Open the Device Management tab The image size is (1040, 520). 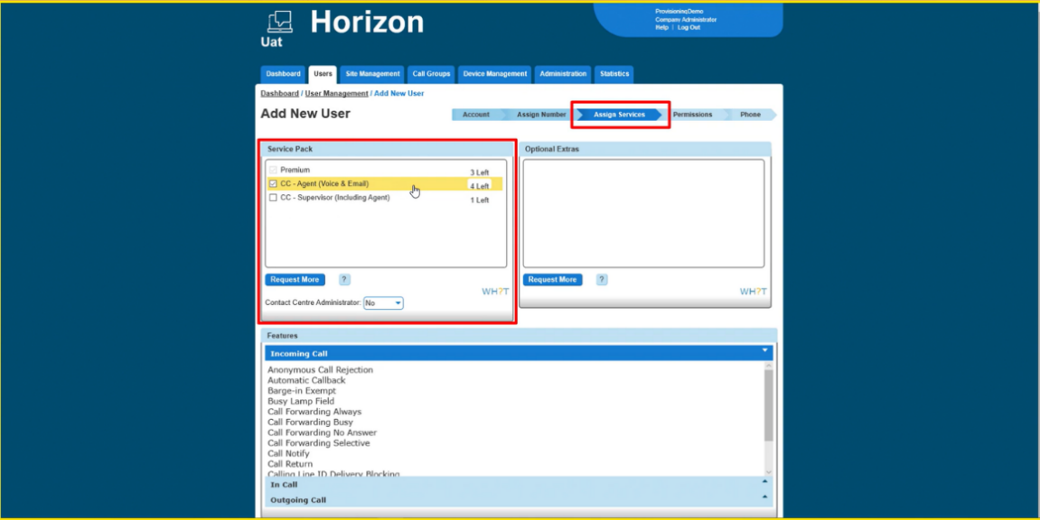tap(495, 74)
